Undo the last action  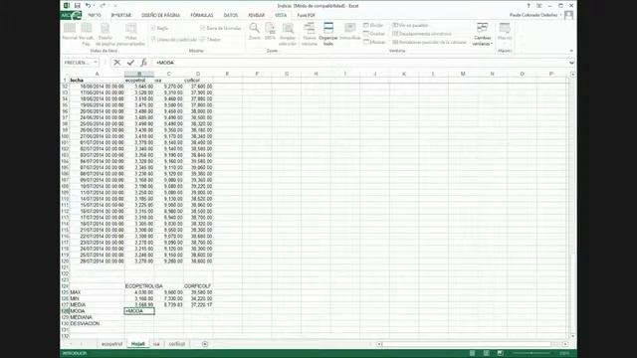pos(88,6)
